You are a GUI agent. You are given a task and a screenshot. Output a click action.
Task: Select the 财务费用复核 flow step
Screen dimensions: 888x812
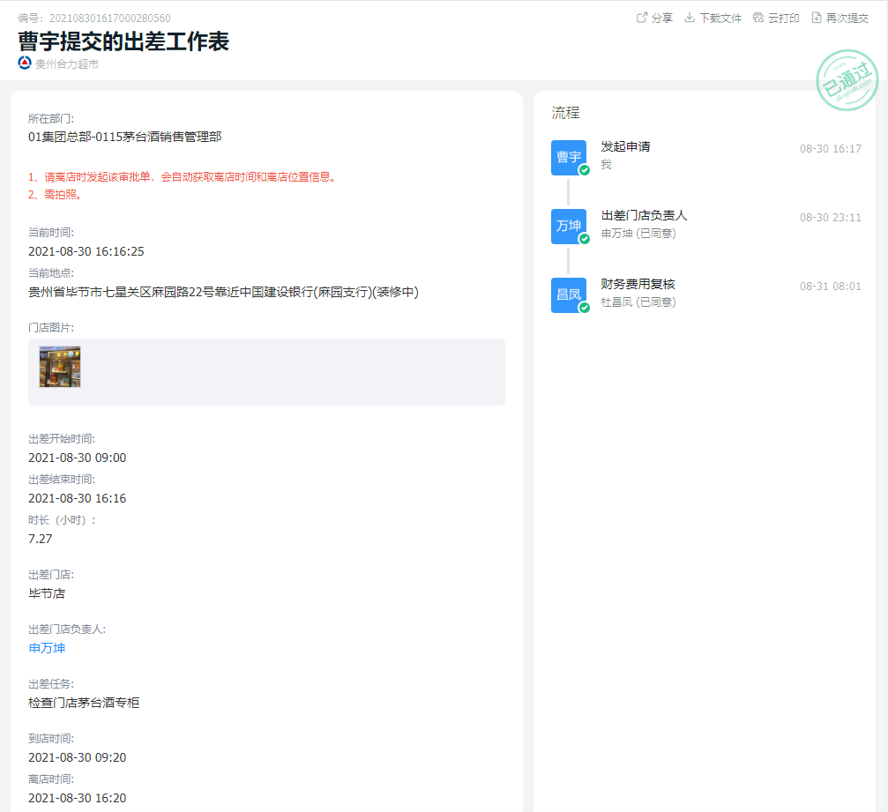(638, 284)
